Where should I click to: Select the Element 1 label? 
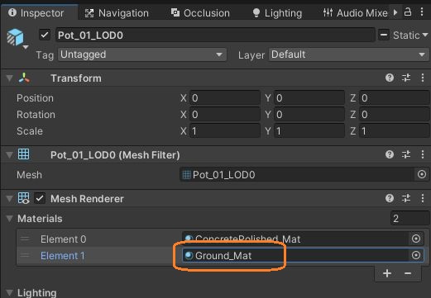click(x=63, y=256)
